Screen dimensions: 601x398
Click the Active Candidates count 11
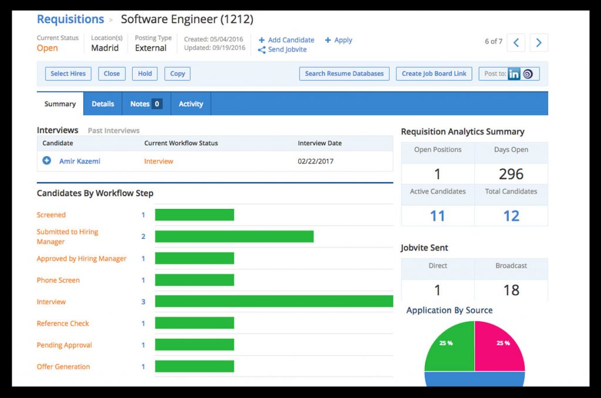coord(437,216)
